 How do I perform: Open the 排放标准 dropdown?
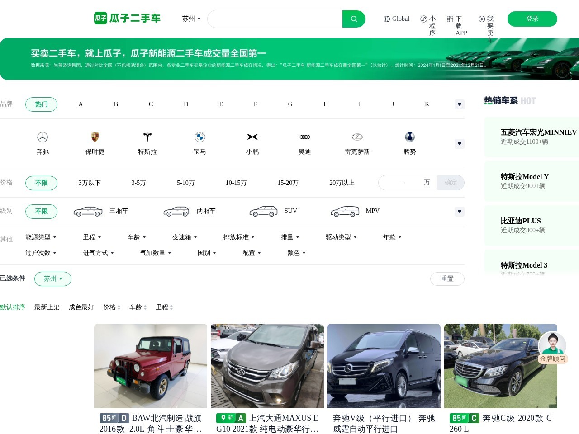(x=239, y=237)
